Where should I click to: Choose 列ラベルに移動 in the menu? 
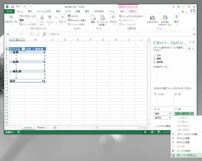pyautogui.click(x=186, y=142)
